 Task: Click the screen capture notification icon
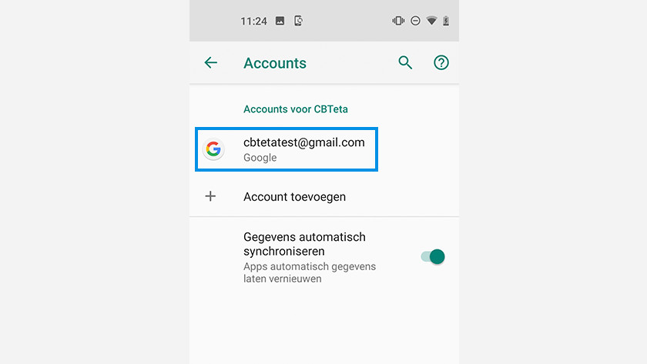pos(298,21)
